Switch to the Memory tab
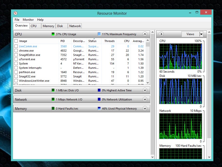The height and width of the screenshot is (167, 222). (x=48, y=26)
